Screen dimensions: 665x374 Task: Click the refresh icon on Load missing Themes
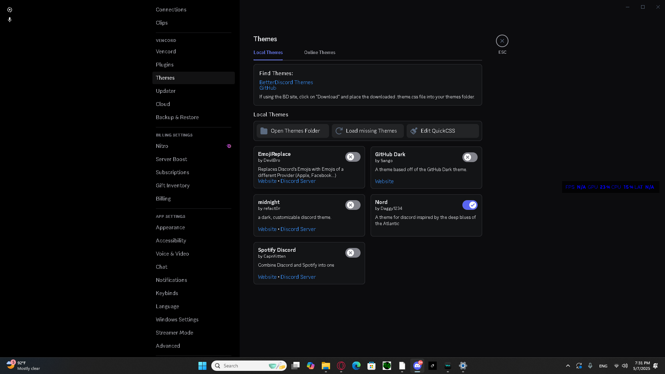pos(339,131)
